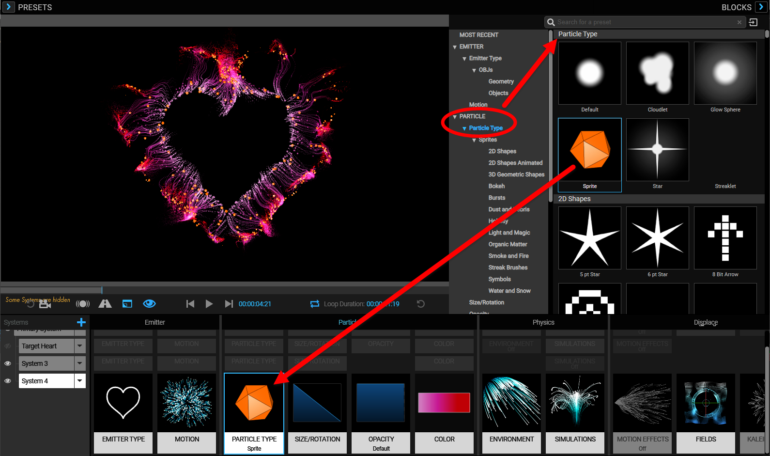Viewport: 770px width, 456px height.
Task: Open the Bokeh sprites category
Action: point(496,186)
